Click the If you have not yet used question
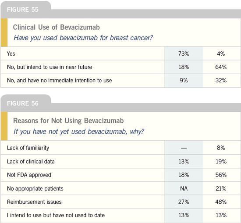The image size is (241, 223). coord(79,131)
